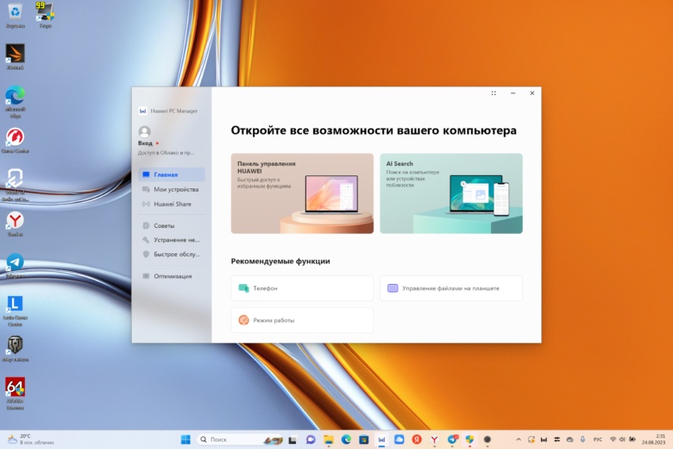
Task: Click the taskbar Поиск search box
Action: [x=240, y=440]
